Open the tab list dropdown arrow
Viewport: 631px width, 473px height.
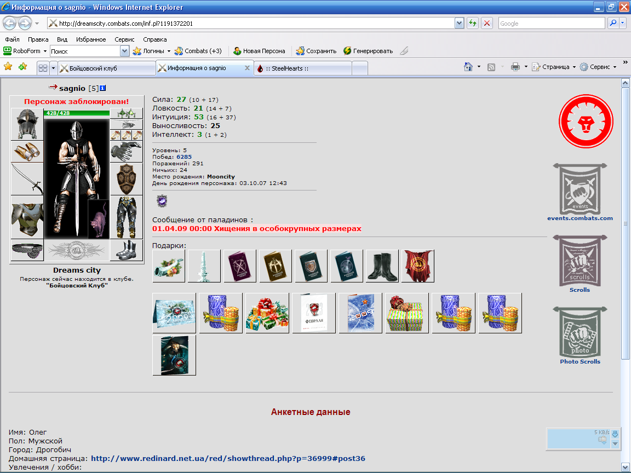53,68
